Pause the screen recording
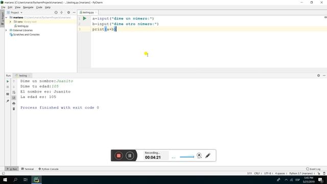Screen dimensions: 327x184 (x=130, y=155)
